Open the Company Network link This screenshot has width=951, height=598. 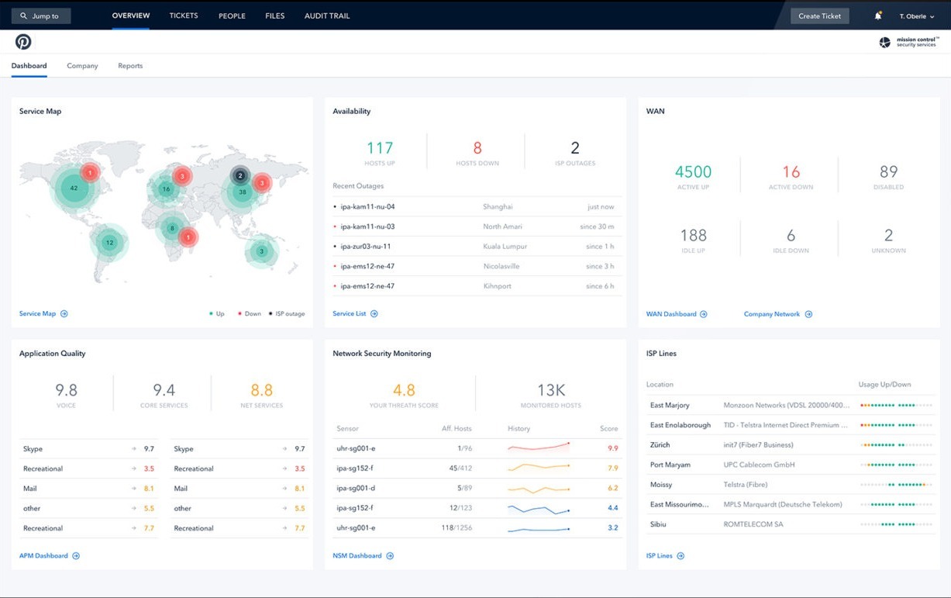772,314
